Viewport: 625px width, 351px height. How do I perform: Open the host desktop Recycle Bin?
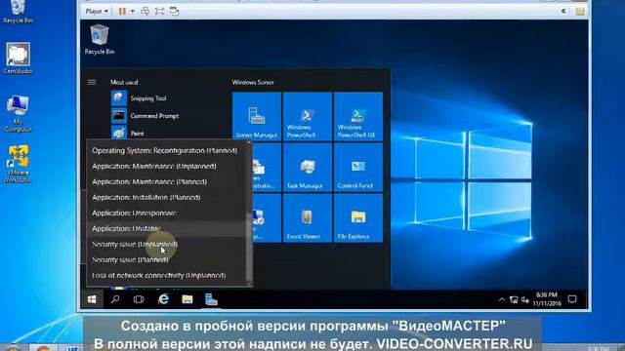coord(18,12)
